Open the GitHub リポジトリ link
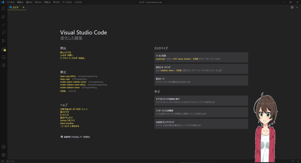This screenshot has width=301, height=163. tap(67, 120)
